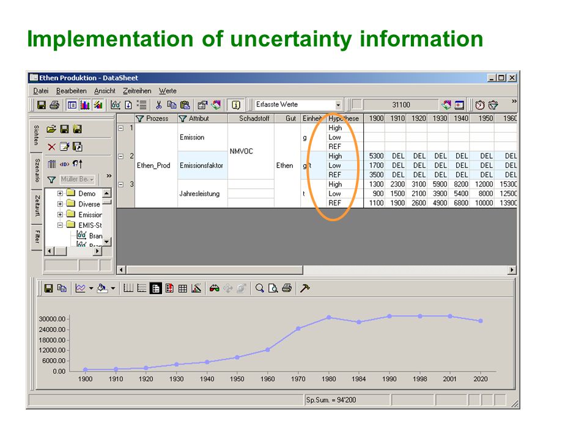Switch to the Sichten side tab

point(36,136)
